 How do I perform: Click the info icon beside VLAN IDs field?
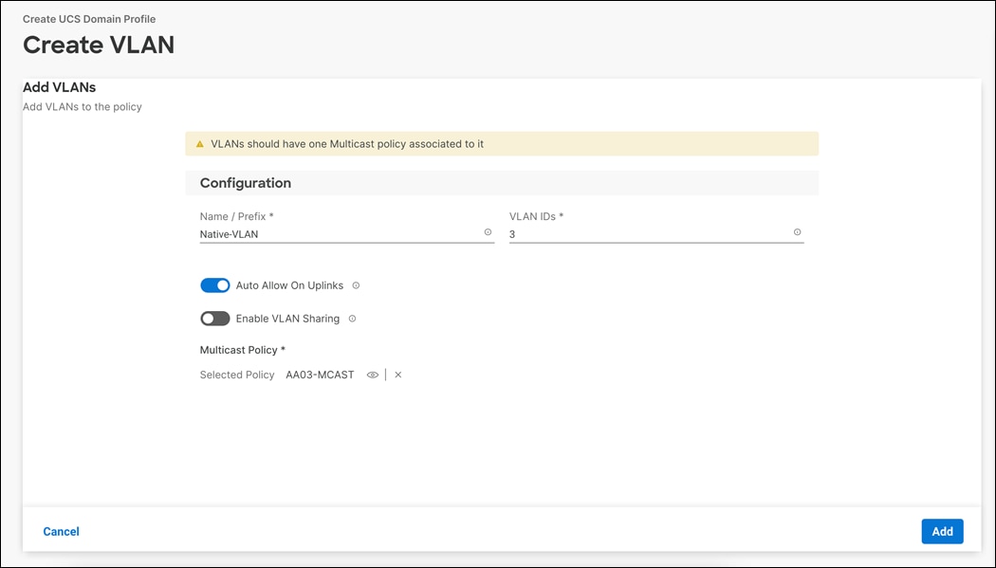point(797,232)
